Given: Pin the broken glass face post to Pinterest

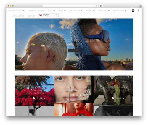Looking at the screenshot, I should [x=81, y=95].
